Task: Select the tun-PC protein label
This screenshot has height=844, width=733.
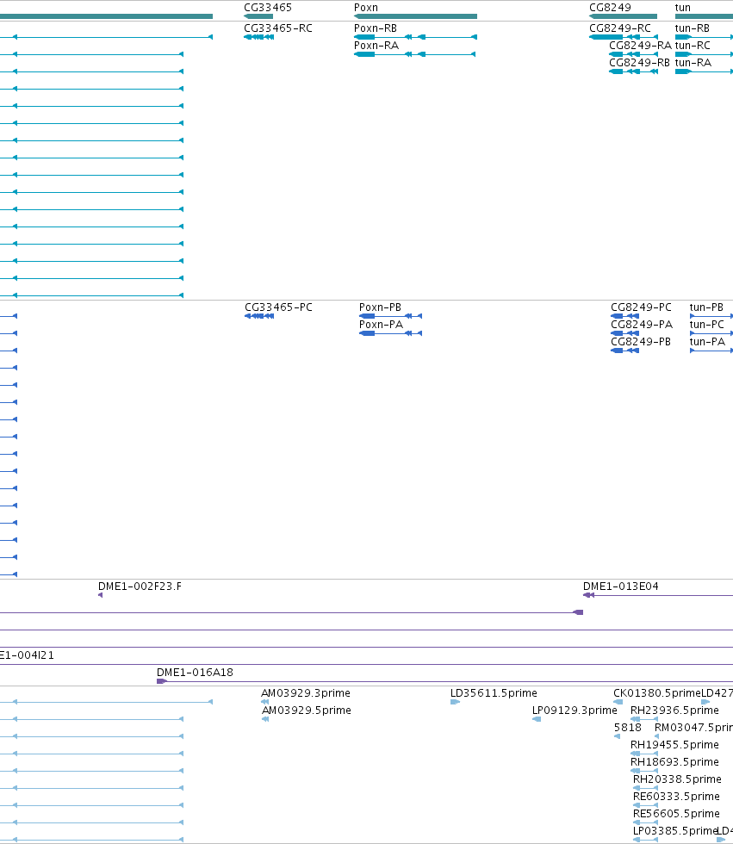Action: 707,325
